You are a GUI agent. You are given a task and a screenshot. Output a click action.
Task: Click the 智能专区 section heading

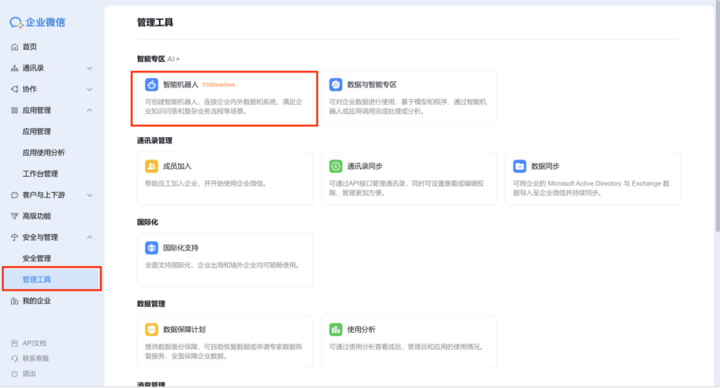pos(151,59)
